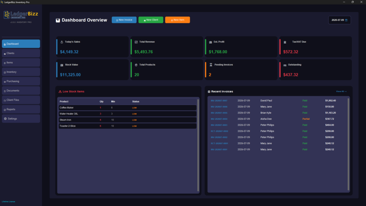Click the calendar icon in date field
This screenshot has width=366, height=206.
click(346, 20)
